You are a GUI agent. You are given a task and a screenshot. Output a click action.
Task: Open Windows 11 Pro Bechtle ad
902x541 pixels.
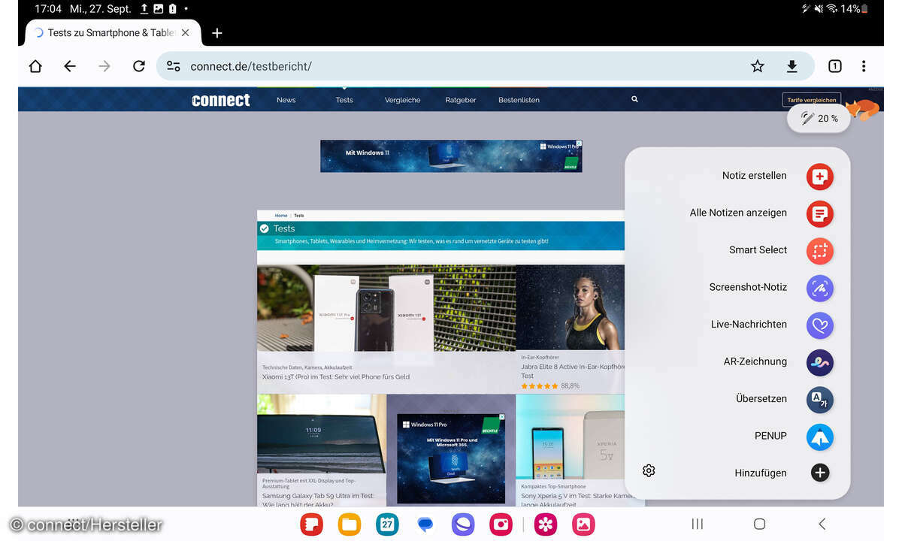pyautogui.click(x=451, y=458)
